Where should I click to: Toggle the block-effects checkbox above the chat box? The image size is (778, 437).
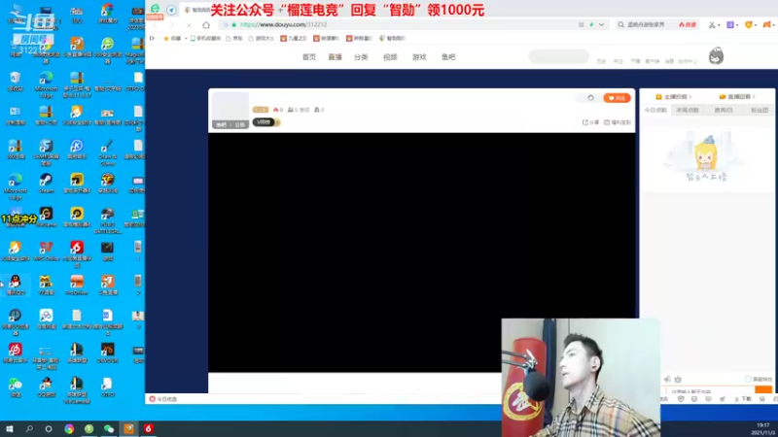(748, 379)
